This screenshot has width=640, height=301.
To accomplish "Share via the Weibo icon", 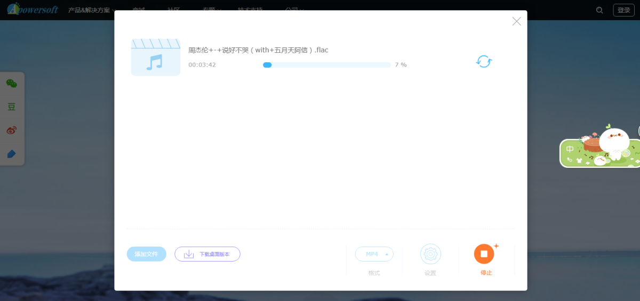I will pos(11,130).
